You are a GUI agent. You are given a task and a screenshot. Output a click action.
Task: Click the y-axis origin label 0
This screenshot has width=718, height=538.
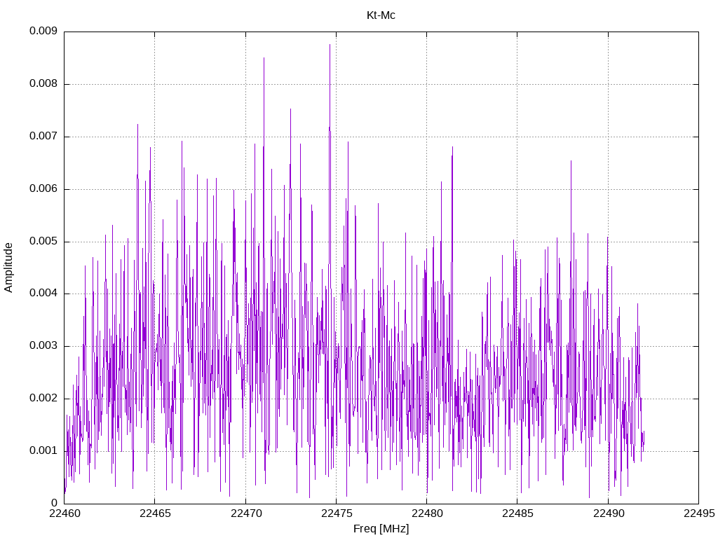[x=55, y=503]
